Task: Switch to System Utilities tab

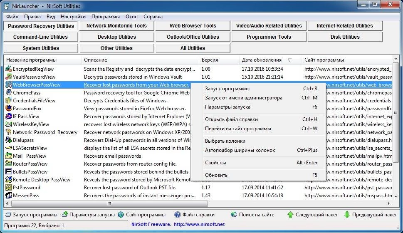Action: [x=41, y=48]
